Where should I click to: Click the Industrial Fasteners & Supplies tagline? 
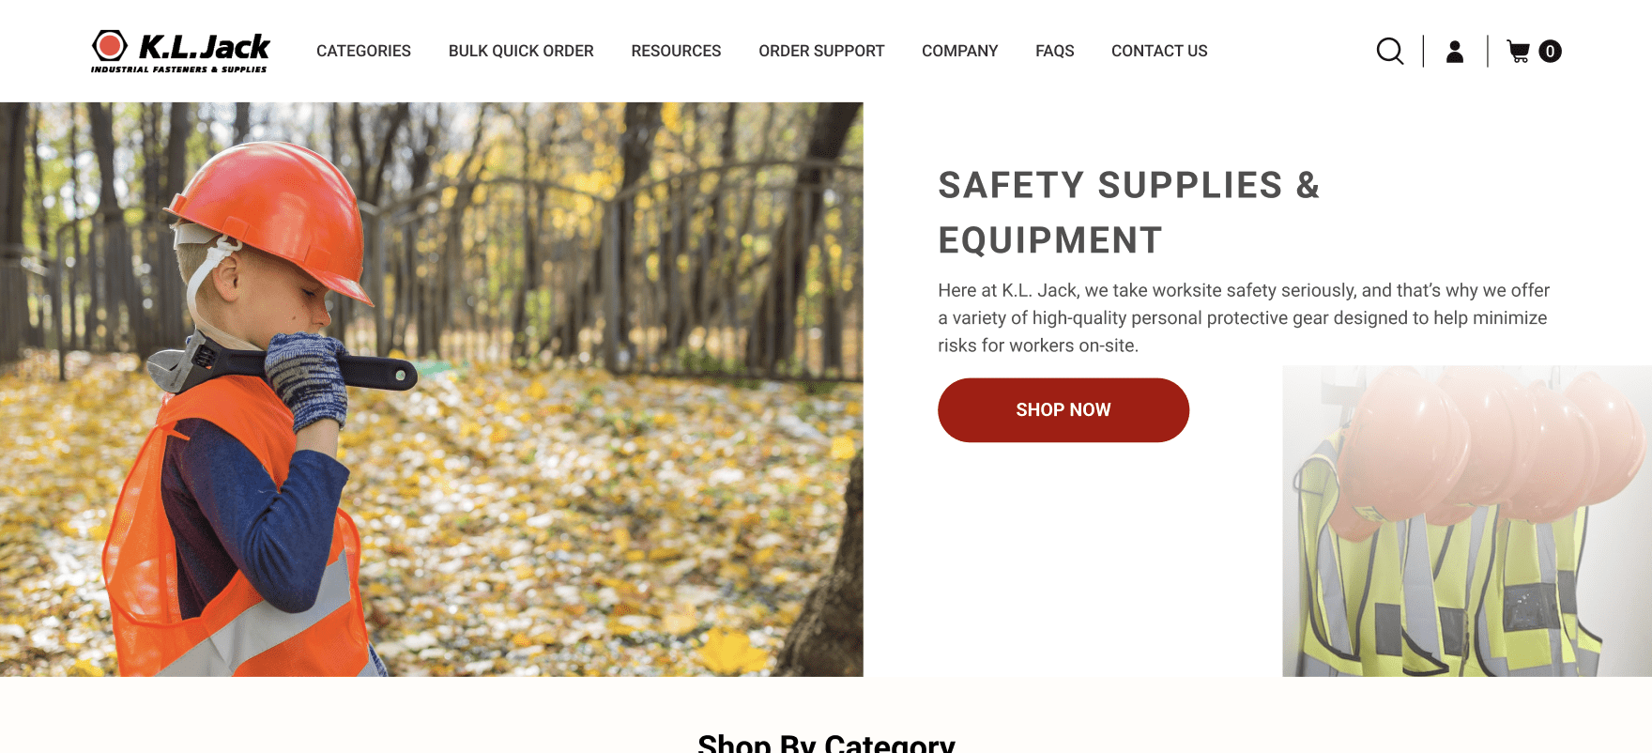click(x=178, y=69)
